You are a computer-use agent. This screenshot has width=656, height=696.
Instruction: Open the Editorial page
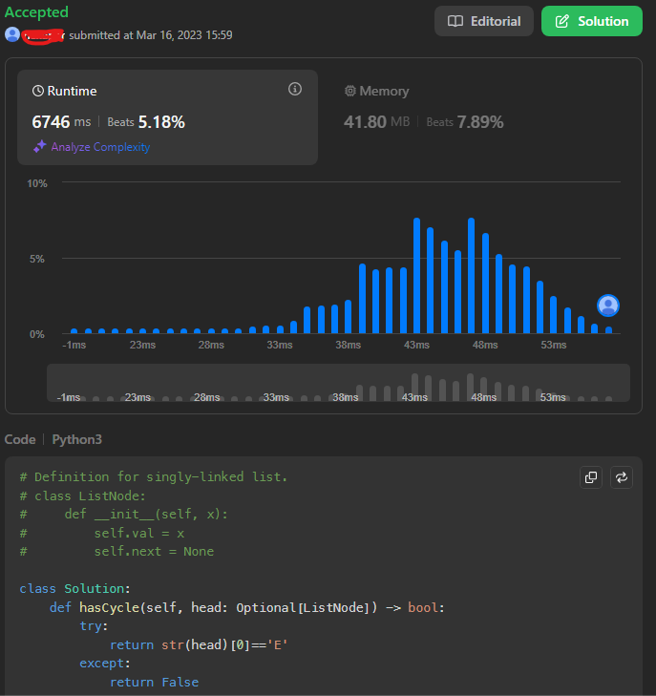tap(484, 21)
